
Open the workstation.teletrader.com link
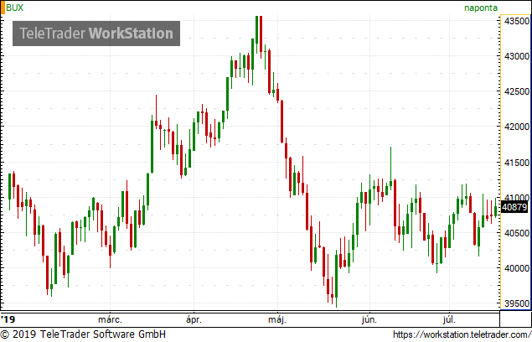tap(462, 334)
